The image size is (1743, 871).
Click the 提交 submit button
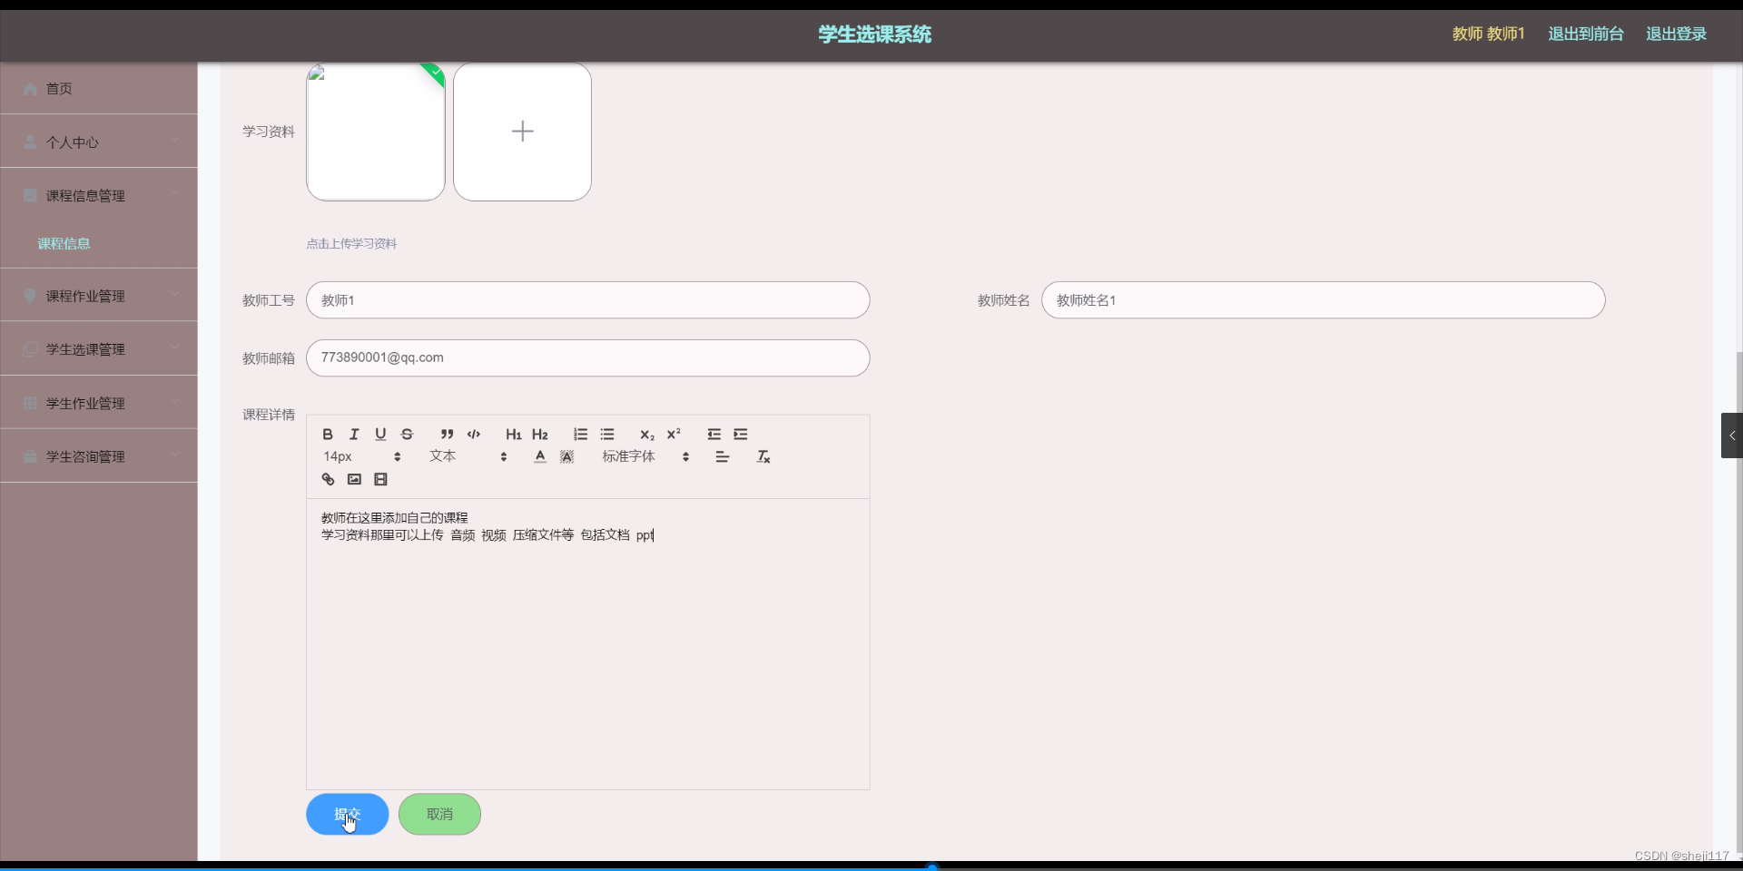(x=348, y=814)
